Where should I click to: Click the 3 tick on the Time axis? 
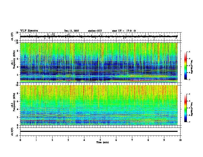pyautogui.click(x=68, y=140)
